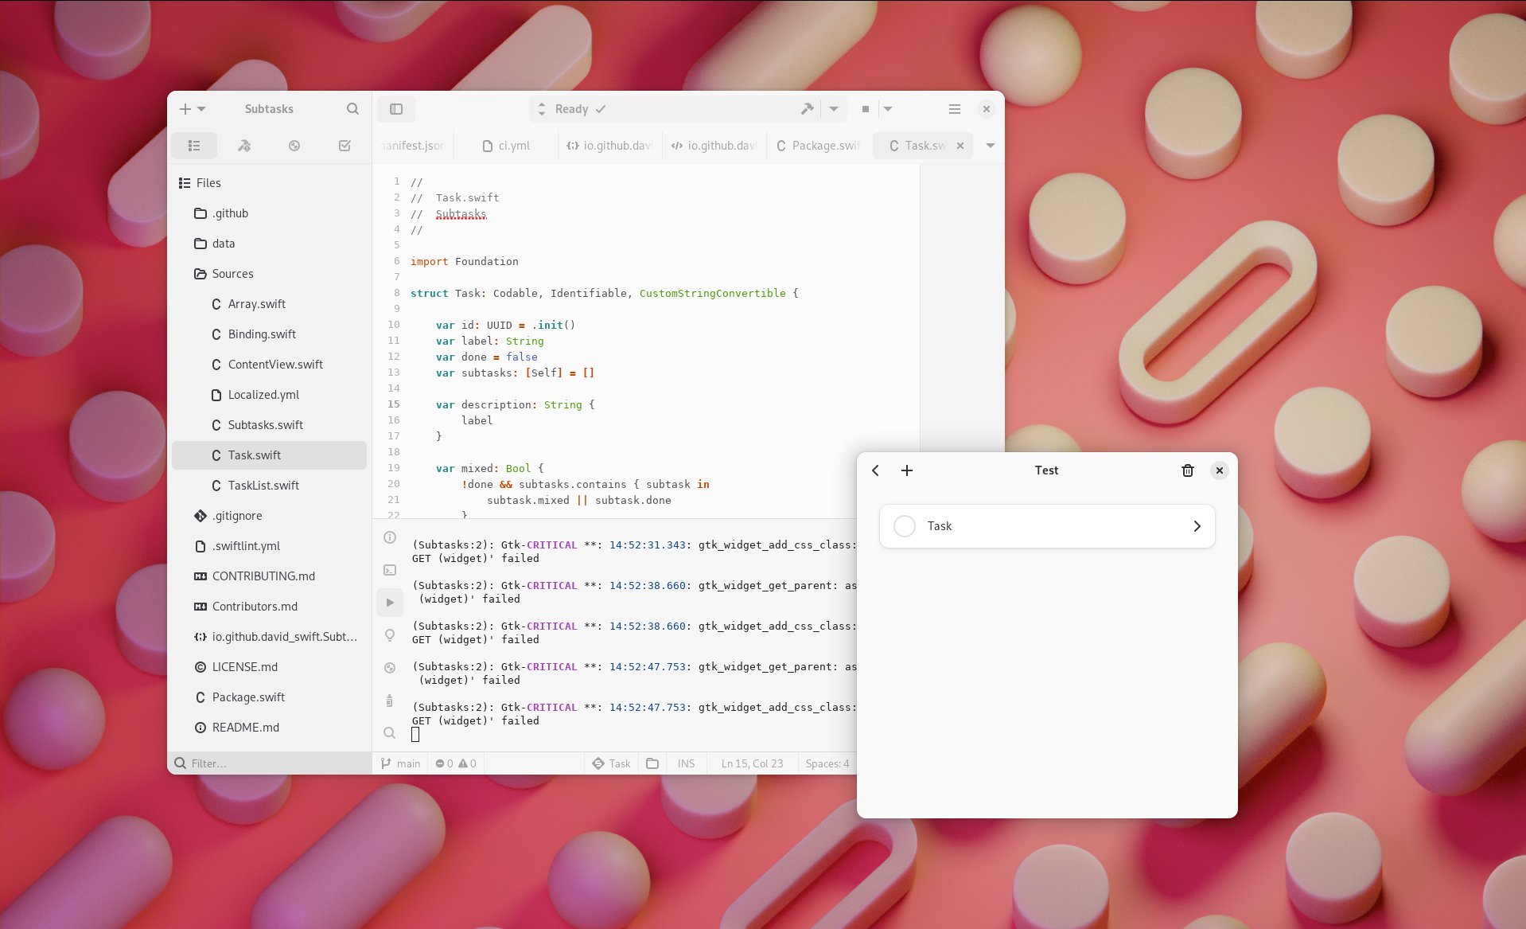The height and width of the screenshot is (929, 1526).
Task: Expand the run options dropdown next to run
Action: pyautogui.click(x=832, y=108)
